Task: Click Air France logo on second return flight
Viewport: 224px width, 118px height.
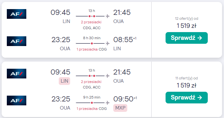Action: [17, 100]
